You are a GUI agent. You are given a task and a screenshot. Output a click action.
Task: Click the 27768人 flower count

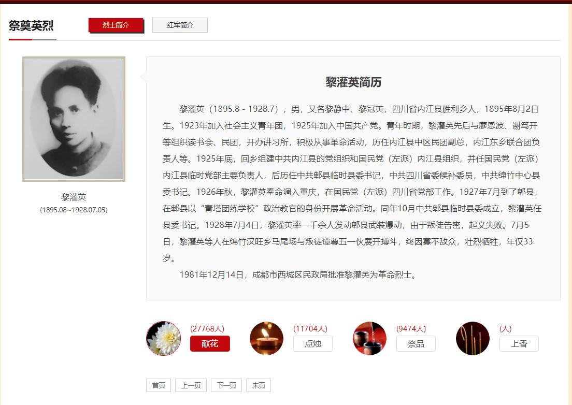point(207,328)
